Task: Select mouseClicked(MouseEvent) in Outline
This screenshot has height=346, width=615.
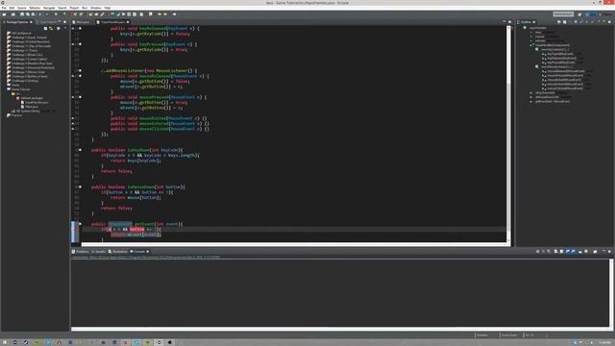Action: (564, 88)
